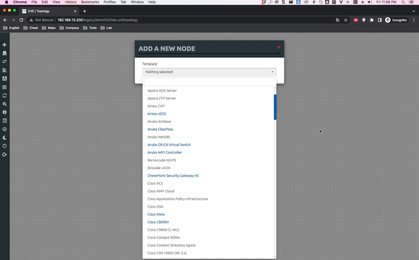The height and width of the screenshot is (260, 419).
Task: Open the Lab details list icon
Action: point(5,121)
